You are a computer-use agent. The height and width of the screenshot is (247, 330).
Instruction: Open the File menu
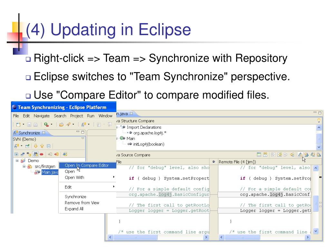click(x=16, y=116)
